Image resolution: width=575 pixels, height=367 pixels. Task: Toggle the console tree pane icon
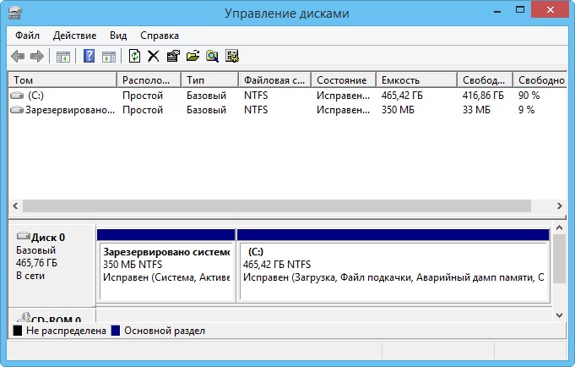63,57
